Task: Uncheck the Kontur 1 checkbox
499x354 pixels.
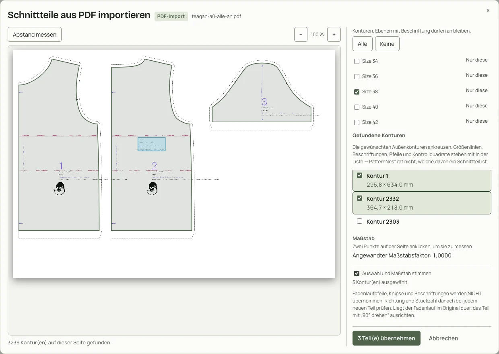Action: point(360,175)
